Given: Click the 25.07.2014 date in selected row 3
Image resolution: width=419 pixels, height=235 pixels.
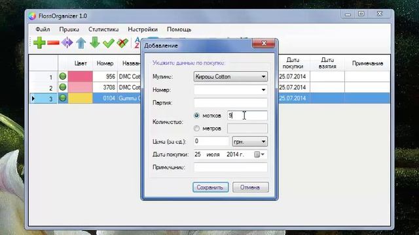Looking at the screenshot, I should tap(293, 98).
